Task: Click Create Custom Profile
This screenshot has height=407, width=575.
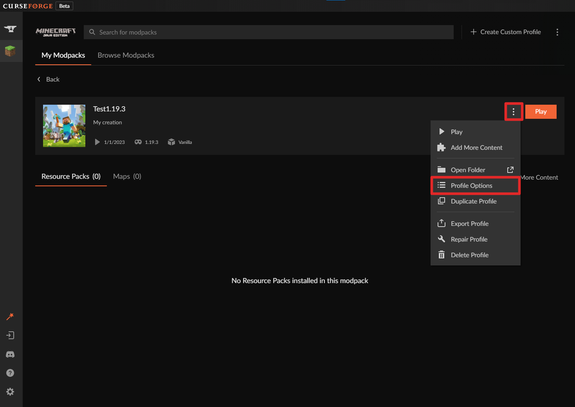Action: pyautogui.click(x=505, y=32)
